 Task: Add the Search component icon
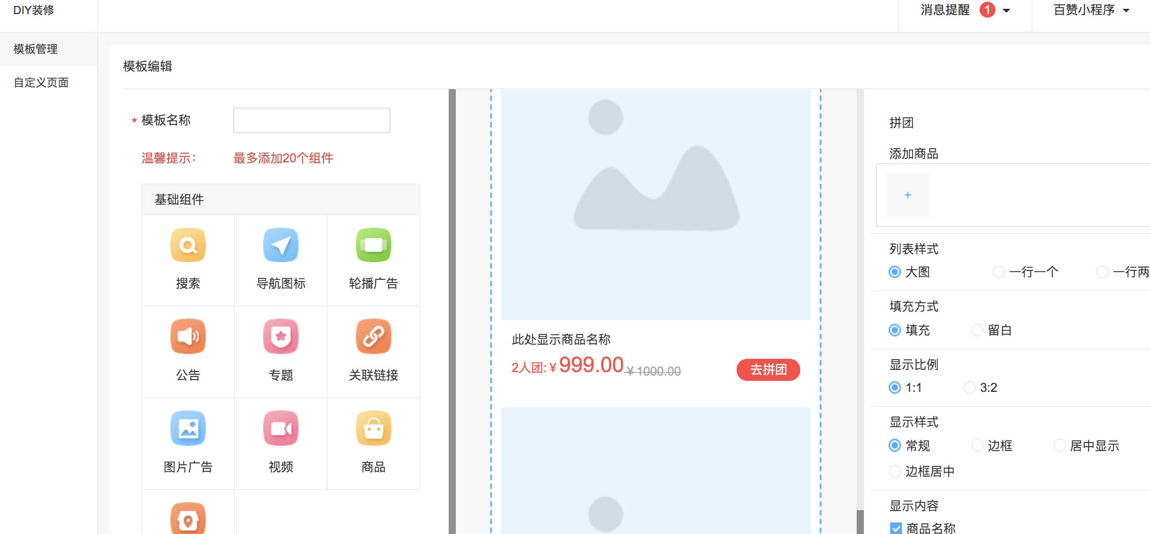(188, 245)
